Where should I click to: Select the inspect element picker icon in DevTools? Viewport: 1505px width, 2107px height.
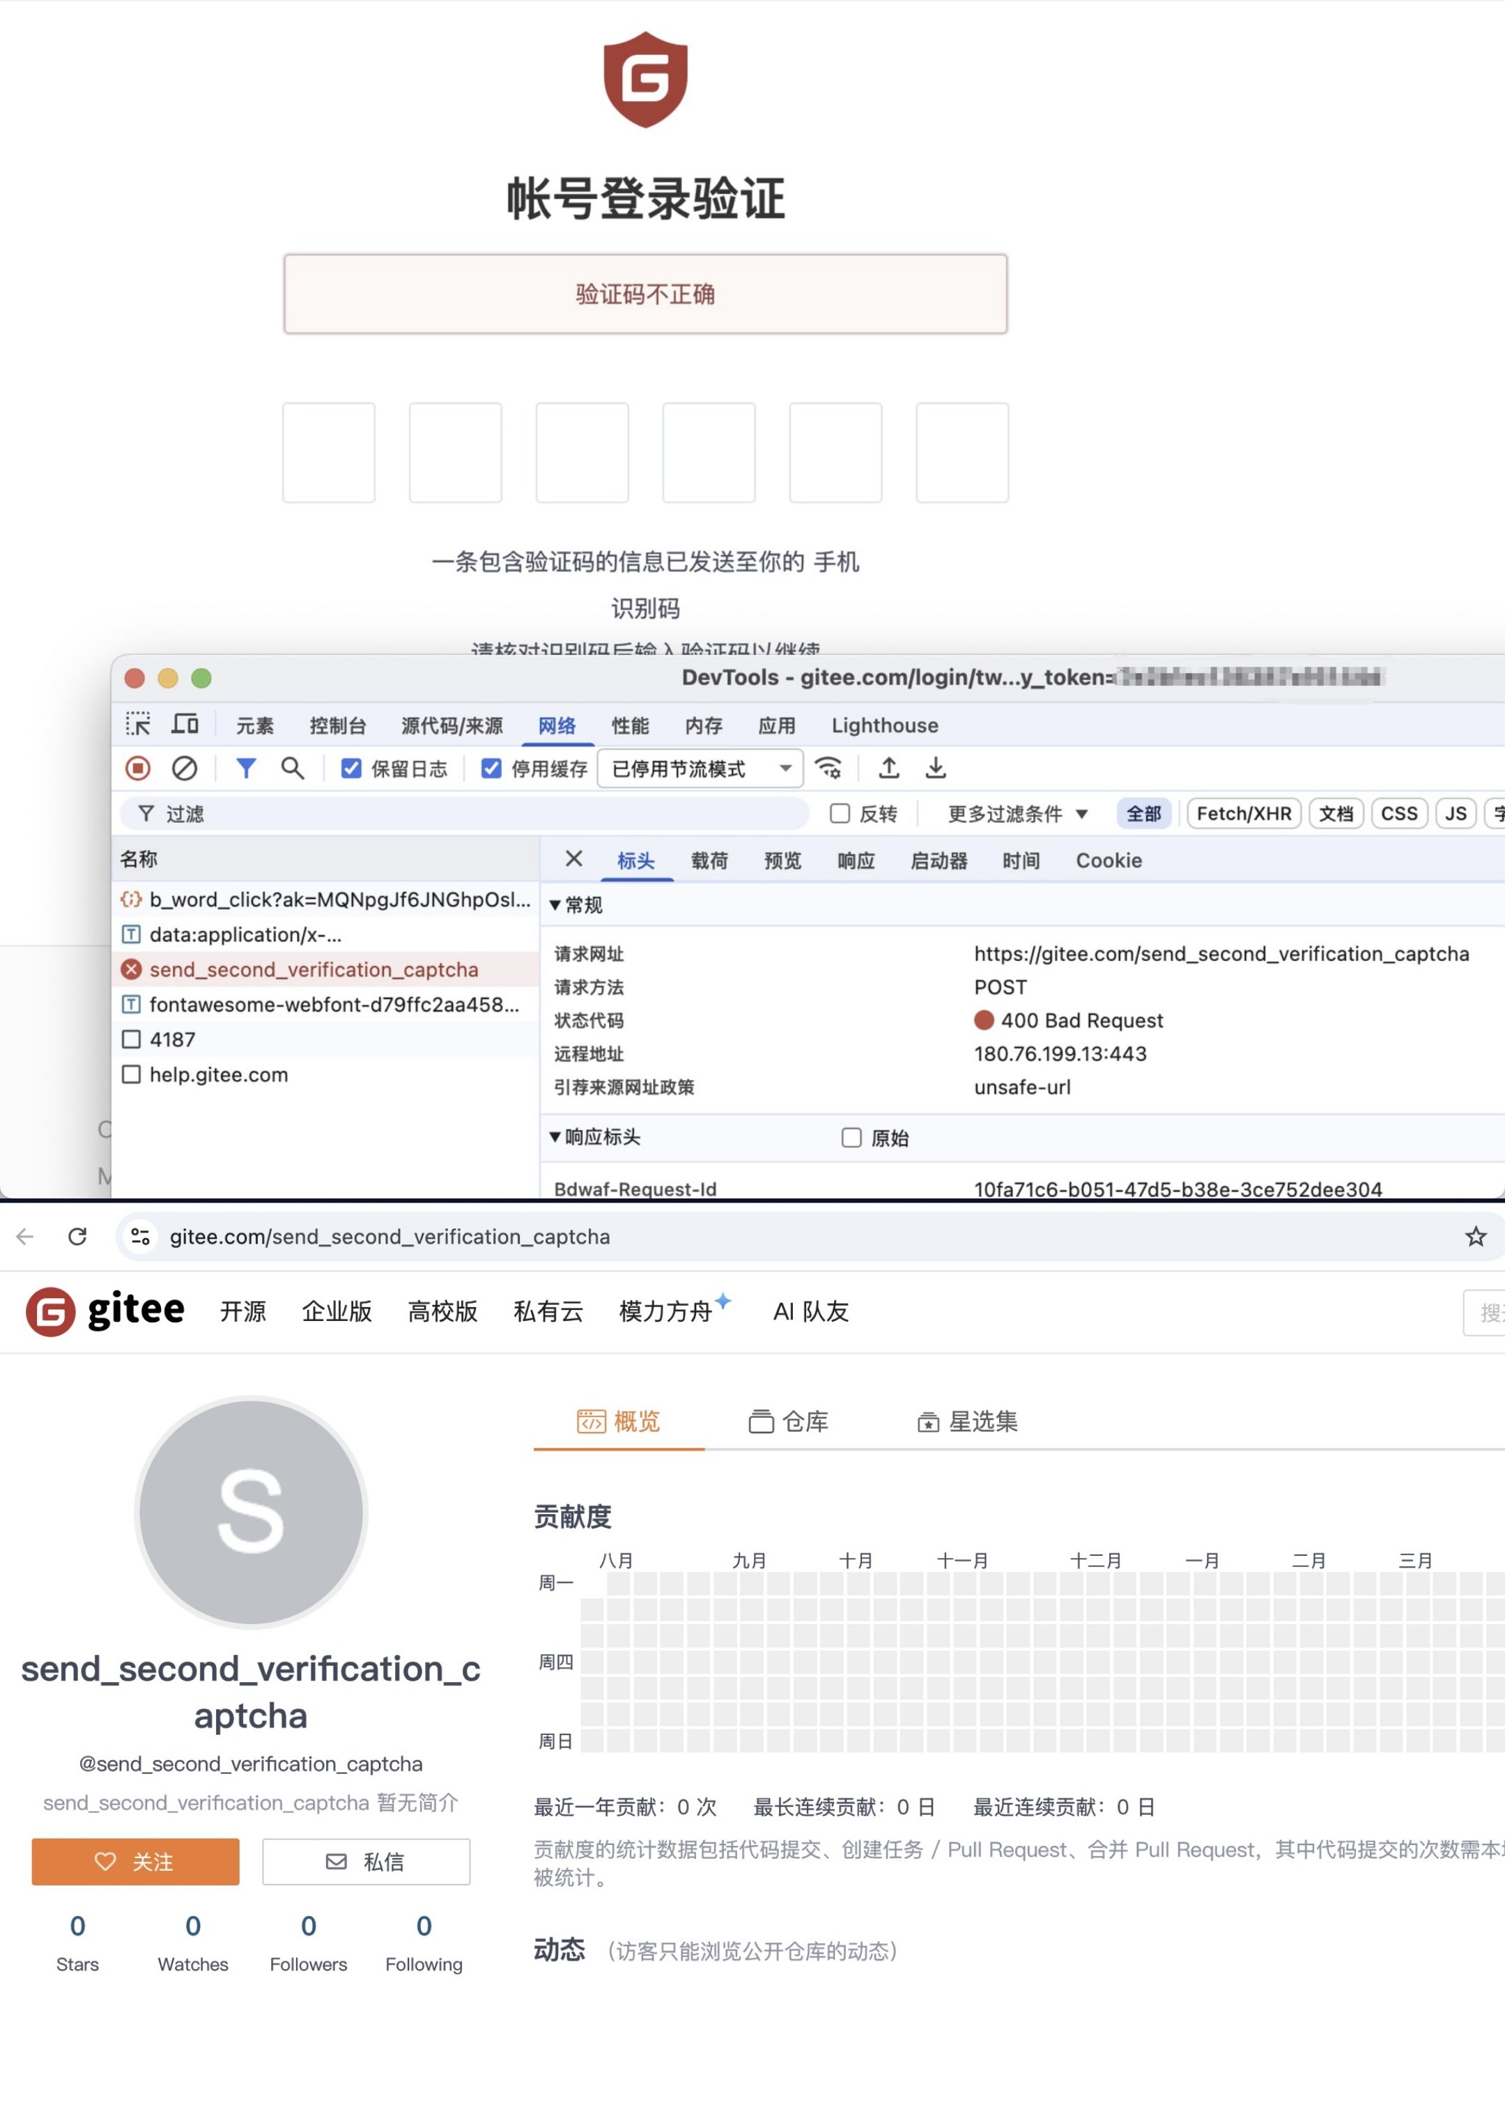tap(138, 725)
